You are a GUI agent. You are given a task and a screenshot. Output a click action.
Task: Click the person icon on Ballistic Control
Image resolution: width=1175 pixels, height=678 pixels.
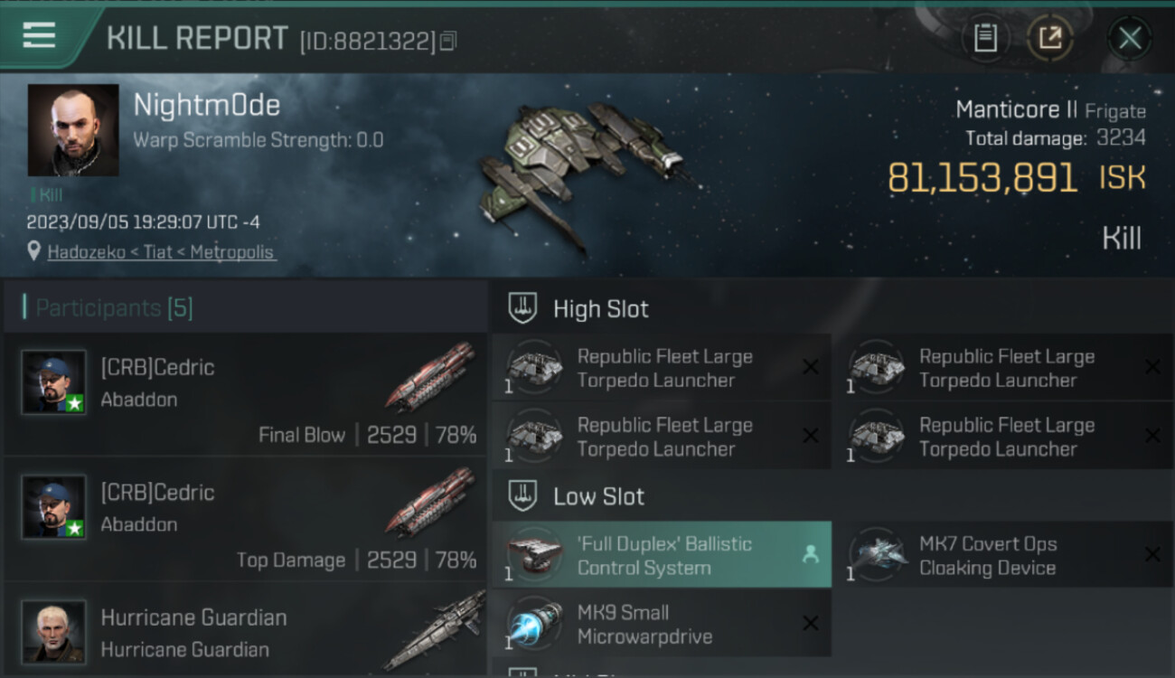tap(810, 555)
